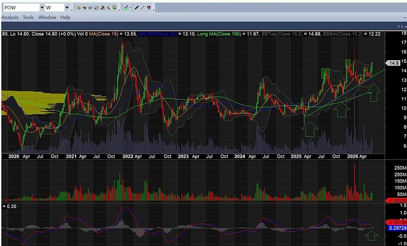Select the red arc drawing tool
This screenshot has width=407, height=246.
coord(149,8)
